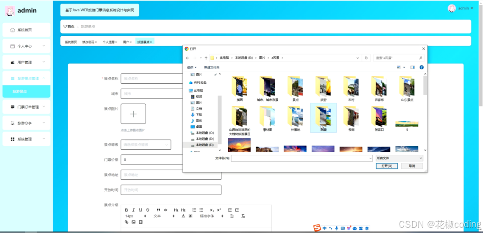Open the 文本 paragraph style dropdown

pos(165,216)
